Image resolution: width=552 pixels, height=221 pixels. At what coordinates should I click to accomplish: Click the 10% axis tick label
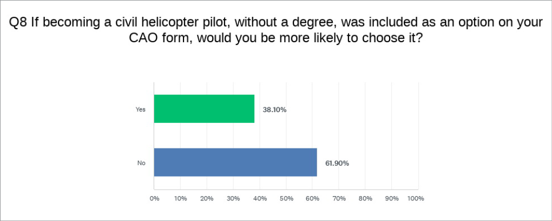[180, 198]
